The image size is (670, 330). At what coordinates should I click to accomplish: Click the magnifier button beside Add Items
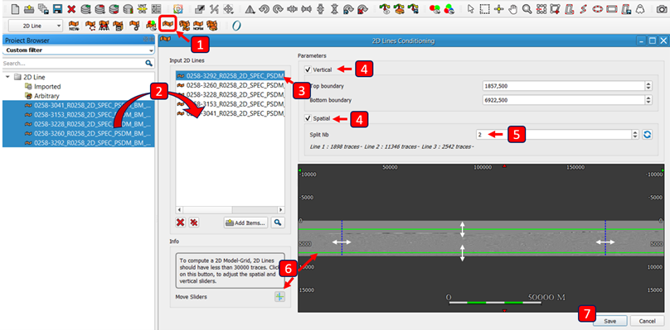coord(278,222)
